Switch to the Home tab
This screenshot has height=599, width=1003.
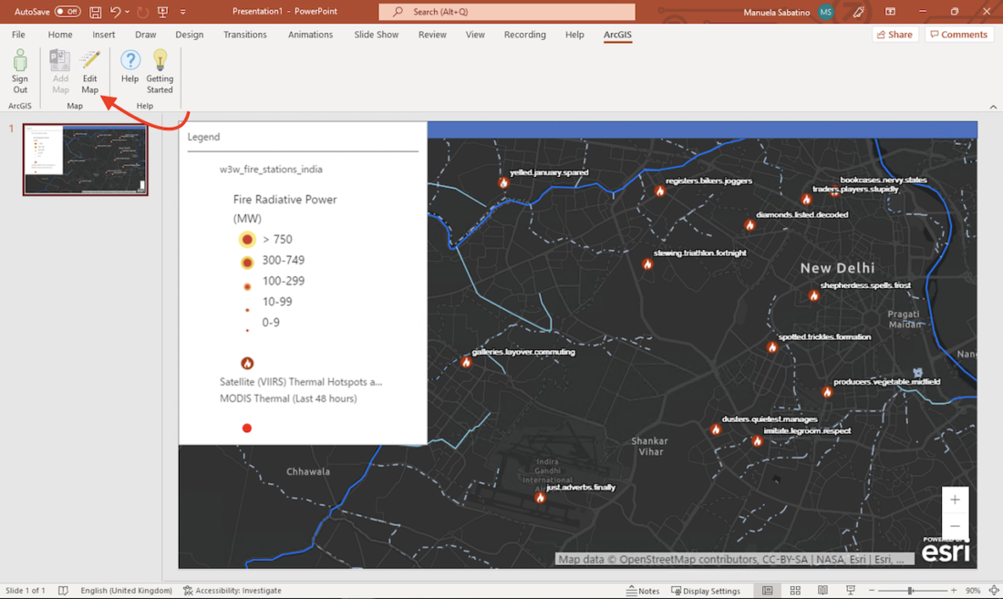coord(60,35)
